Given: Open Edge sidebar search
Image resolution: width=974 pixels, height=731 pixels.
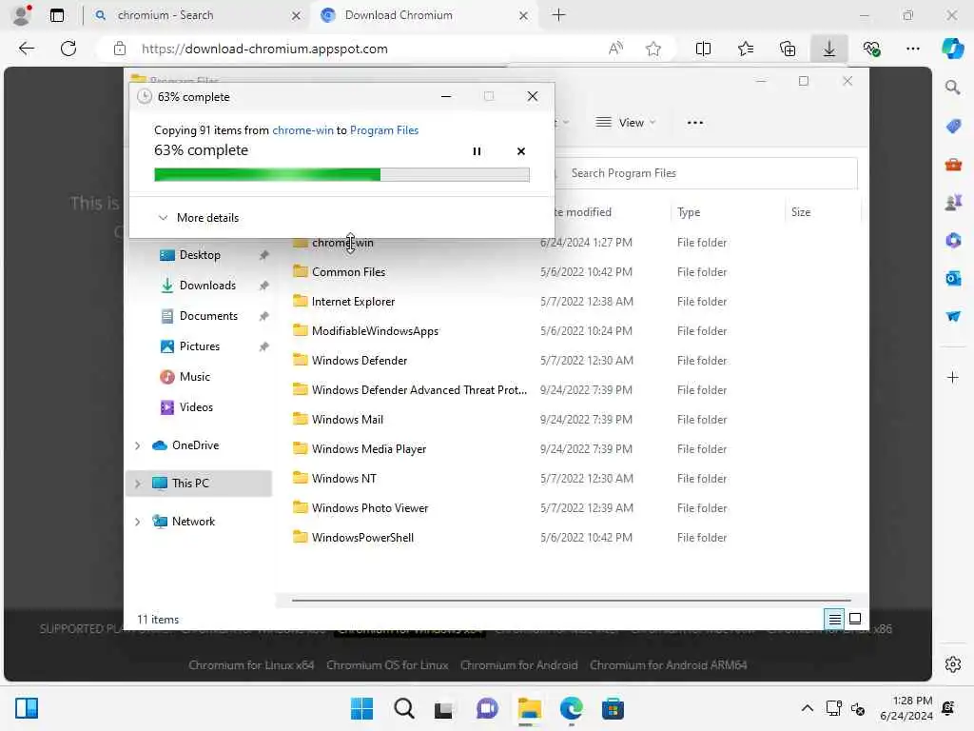Looking at the screenshot, I should (953, 87).
